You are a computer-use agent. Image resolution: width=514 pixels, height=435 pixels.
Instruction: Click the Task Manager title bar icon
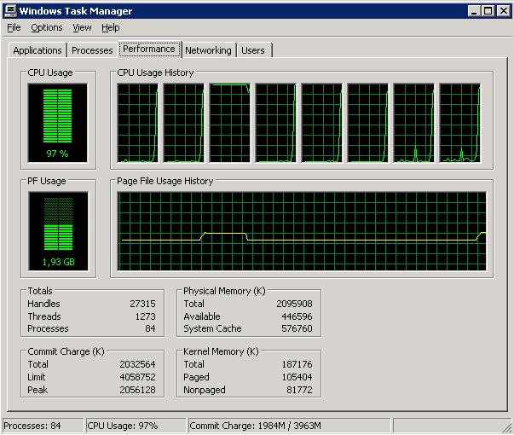(x=10, y=10)
